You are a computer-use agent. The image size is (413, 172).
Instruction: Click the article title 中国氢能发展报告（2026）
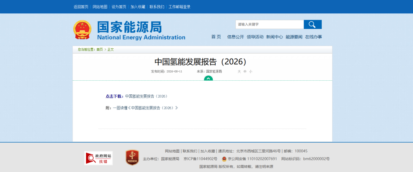(202, 62)
